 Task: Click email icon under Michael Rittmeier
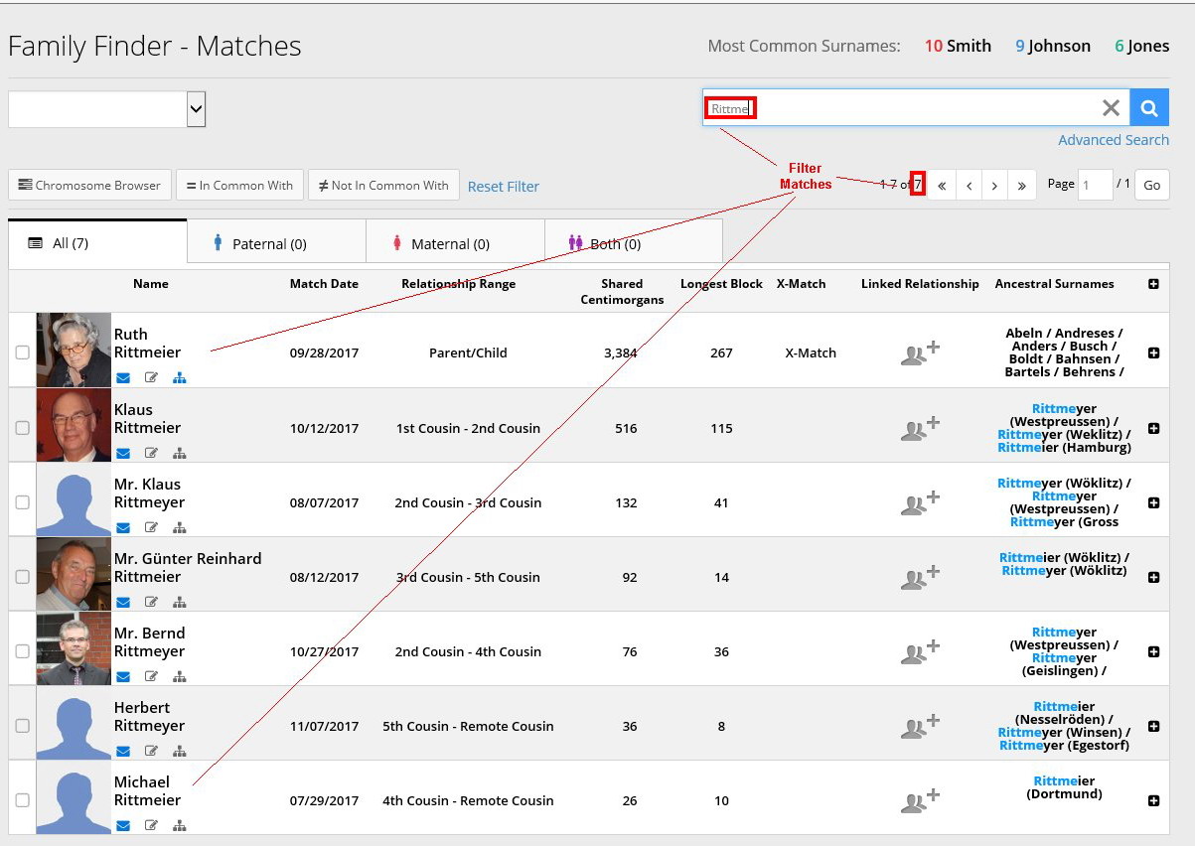click(x=123, y=825)
